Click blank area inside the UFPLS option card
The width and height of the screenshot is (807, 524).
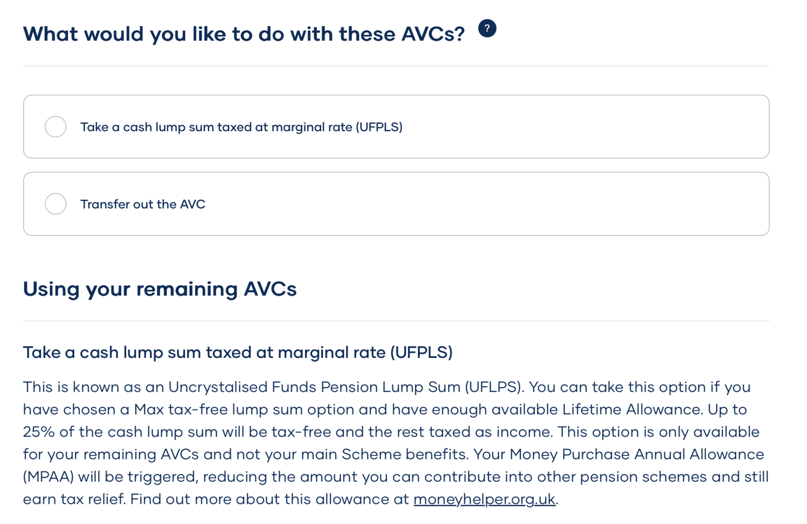point(580,127)
